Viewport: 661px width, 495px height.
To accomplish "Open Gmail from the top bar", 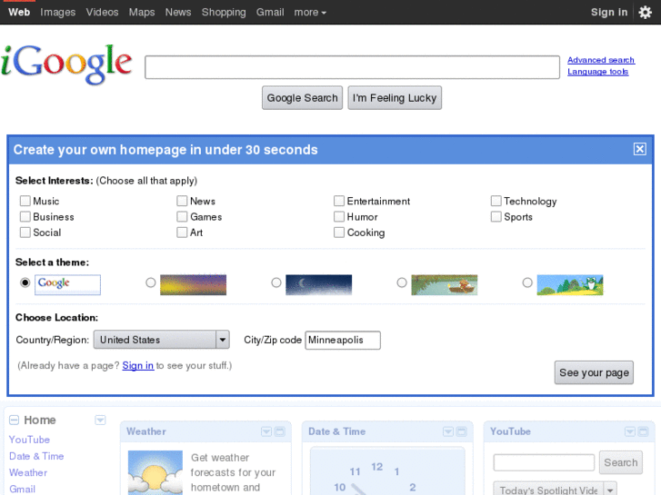I will (x=270, y=12).
